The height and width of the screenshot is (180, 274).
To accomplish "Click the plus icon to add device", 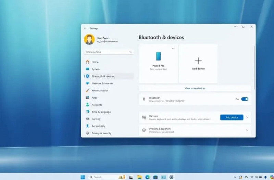I will [198, 61].
